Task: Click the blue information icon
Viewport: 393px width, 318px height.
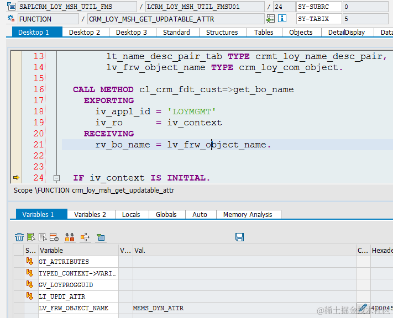Action: tap(282, 19)
